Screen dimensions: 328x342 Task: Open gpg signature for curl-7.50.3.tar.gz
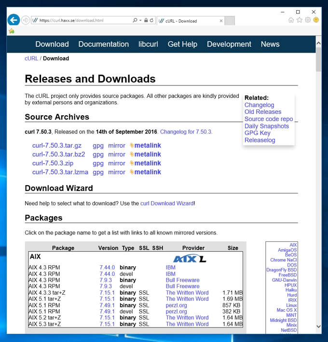98,146
